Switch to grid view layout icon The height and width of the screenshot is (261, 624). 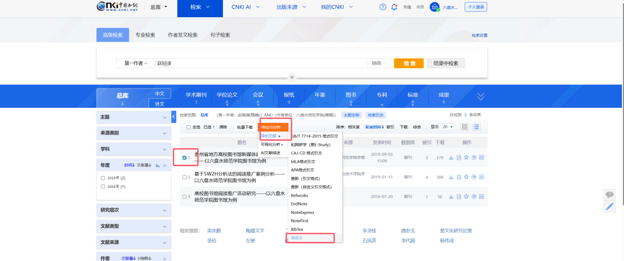465,127
